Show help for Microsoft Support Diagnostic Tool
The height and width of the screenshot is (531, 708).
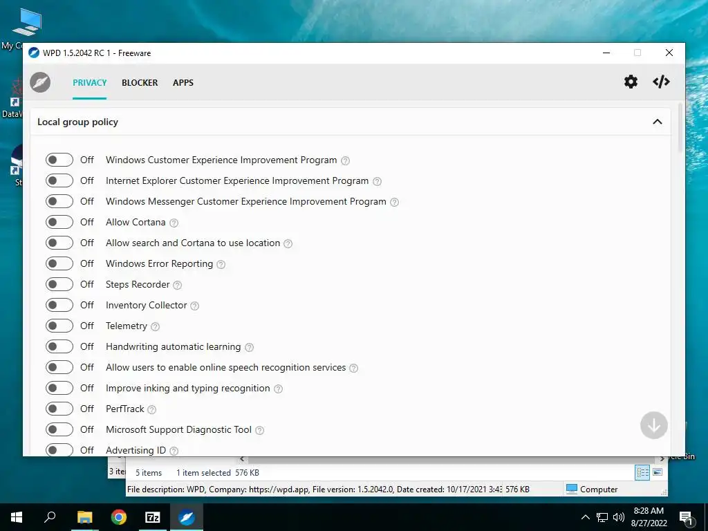pyautogui.click(x=260, y=431)
